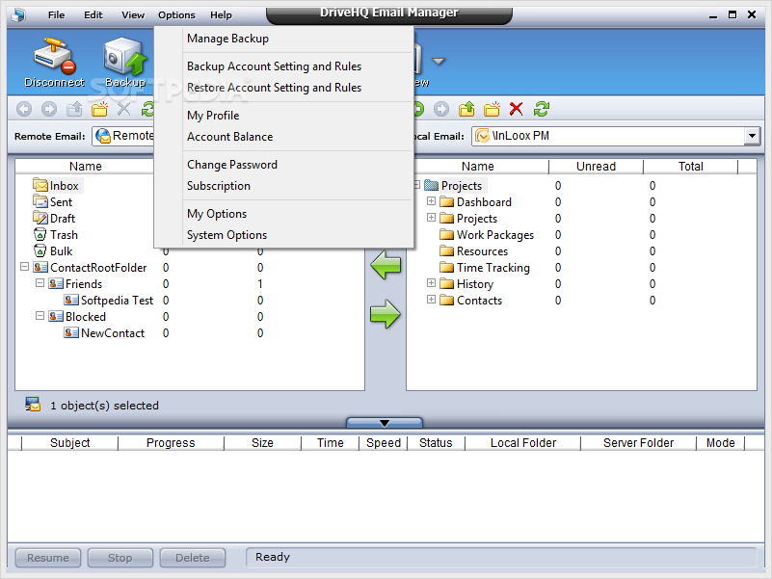
Task: Choose Restore Account Setting and Rules
Action: [x=298, y=88]
